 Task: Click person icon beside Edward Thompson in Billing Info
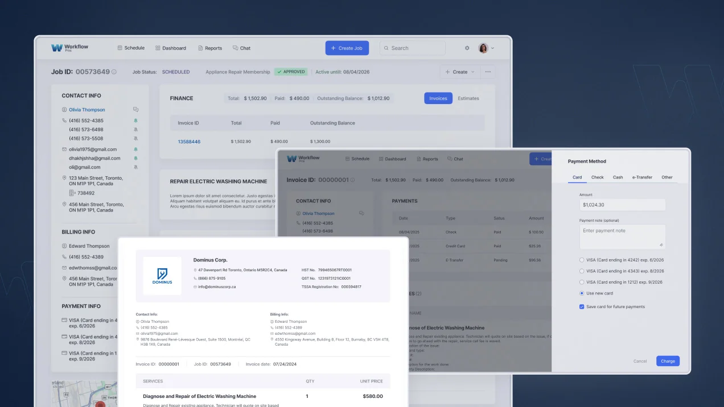64,246
